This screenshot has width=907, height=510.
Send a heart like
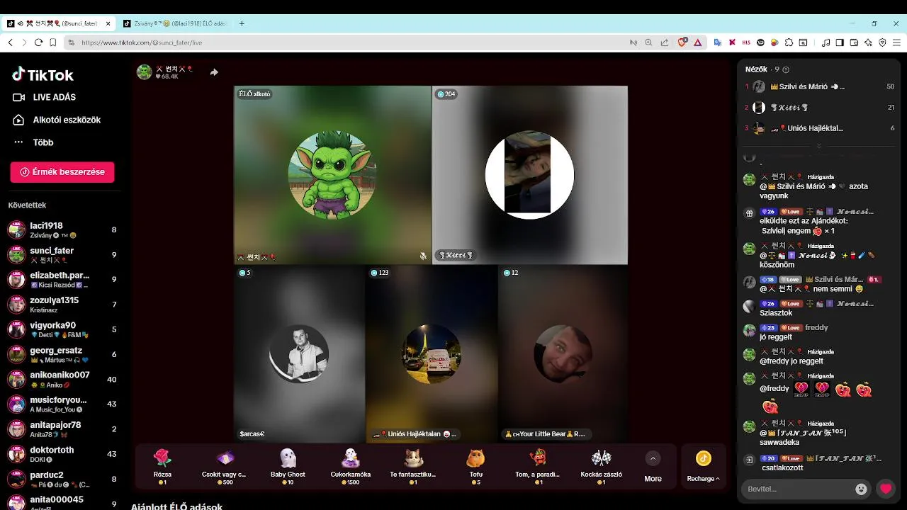[x=886, y=489]
